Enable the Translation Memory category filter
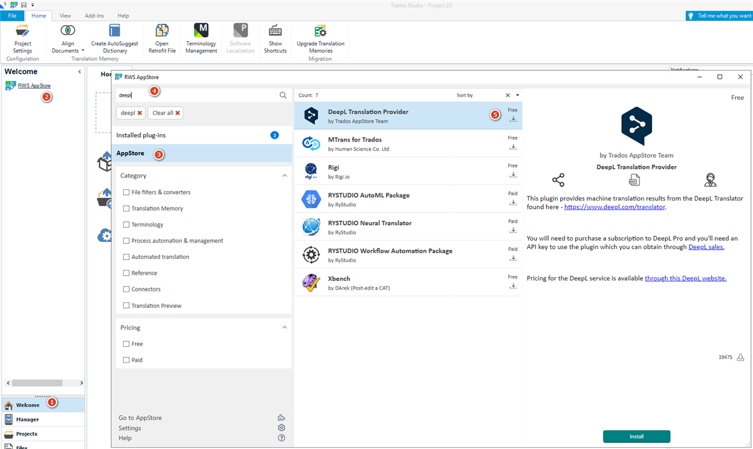 [125, 208]
